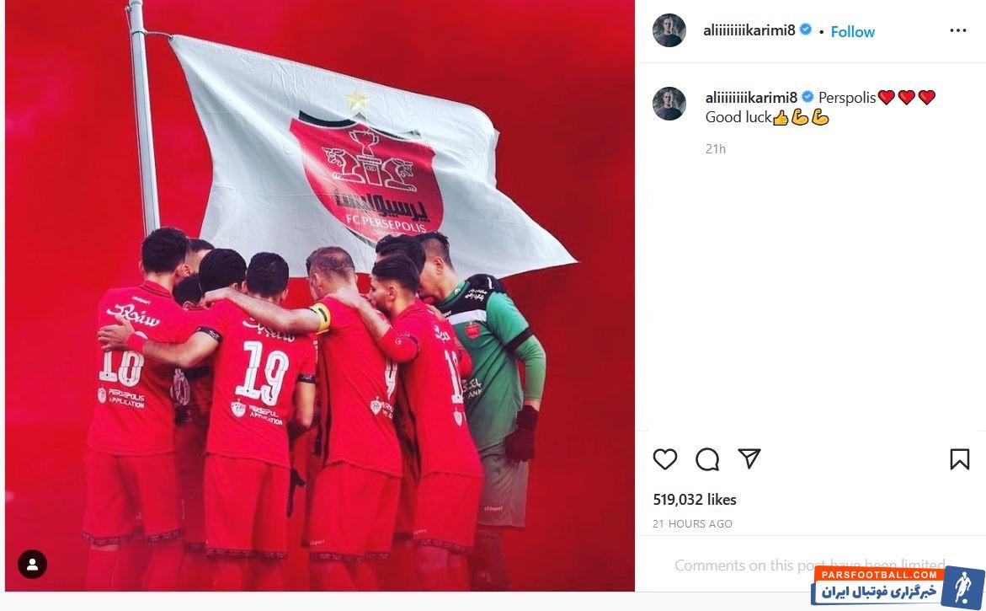Open comments via the speech bubble icon
The height and width of the screenshot is (611, 986).
[x=707, y=459]
